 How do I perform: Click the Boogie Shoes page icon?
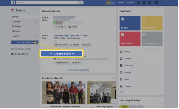(x=13, y=54)
